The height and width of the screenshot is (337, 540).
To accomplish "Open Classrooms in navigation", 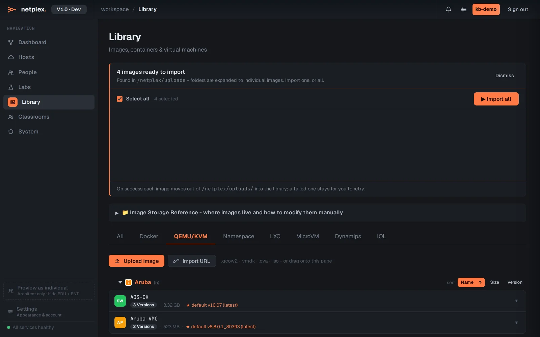I will (x=49, y=117).
